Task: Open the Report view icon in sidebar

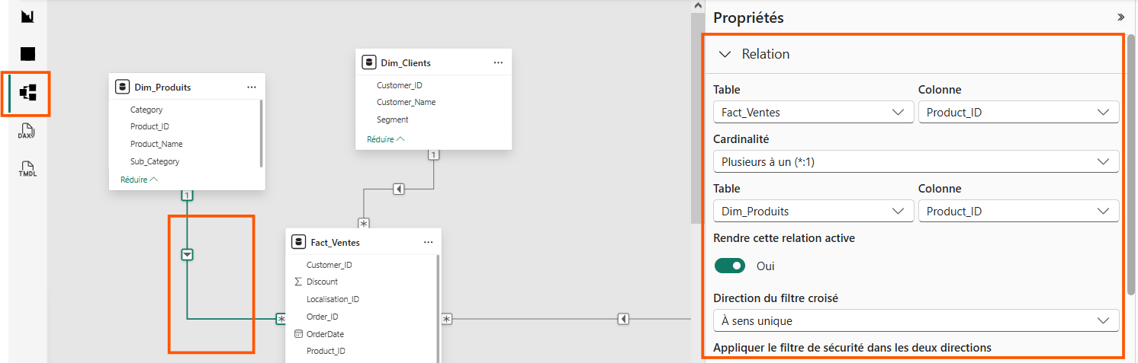Action: coord(27,16)
